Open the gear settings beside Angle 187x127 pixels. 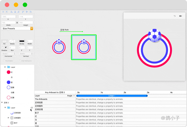pos(74,96)
